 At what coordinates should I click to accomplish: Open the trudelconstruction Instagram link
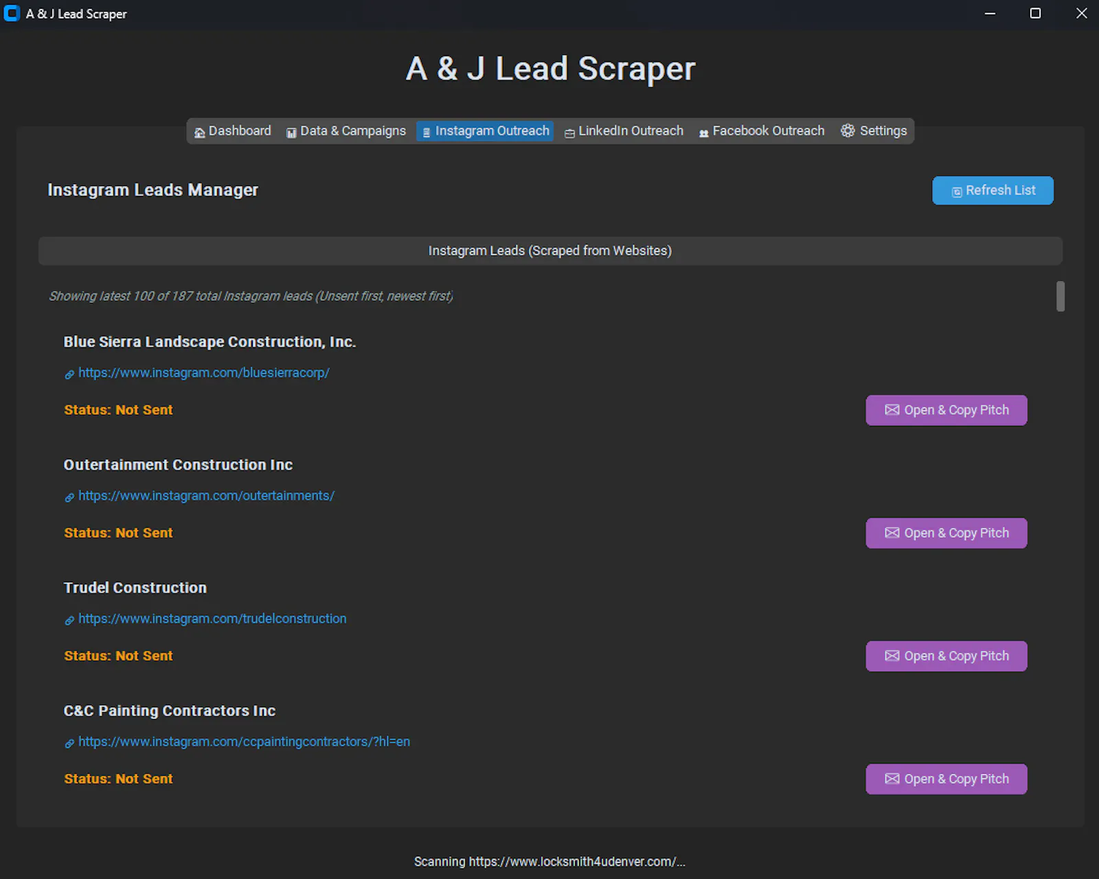click(212, 619)
